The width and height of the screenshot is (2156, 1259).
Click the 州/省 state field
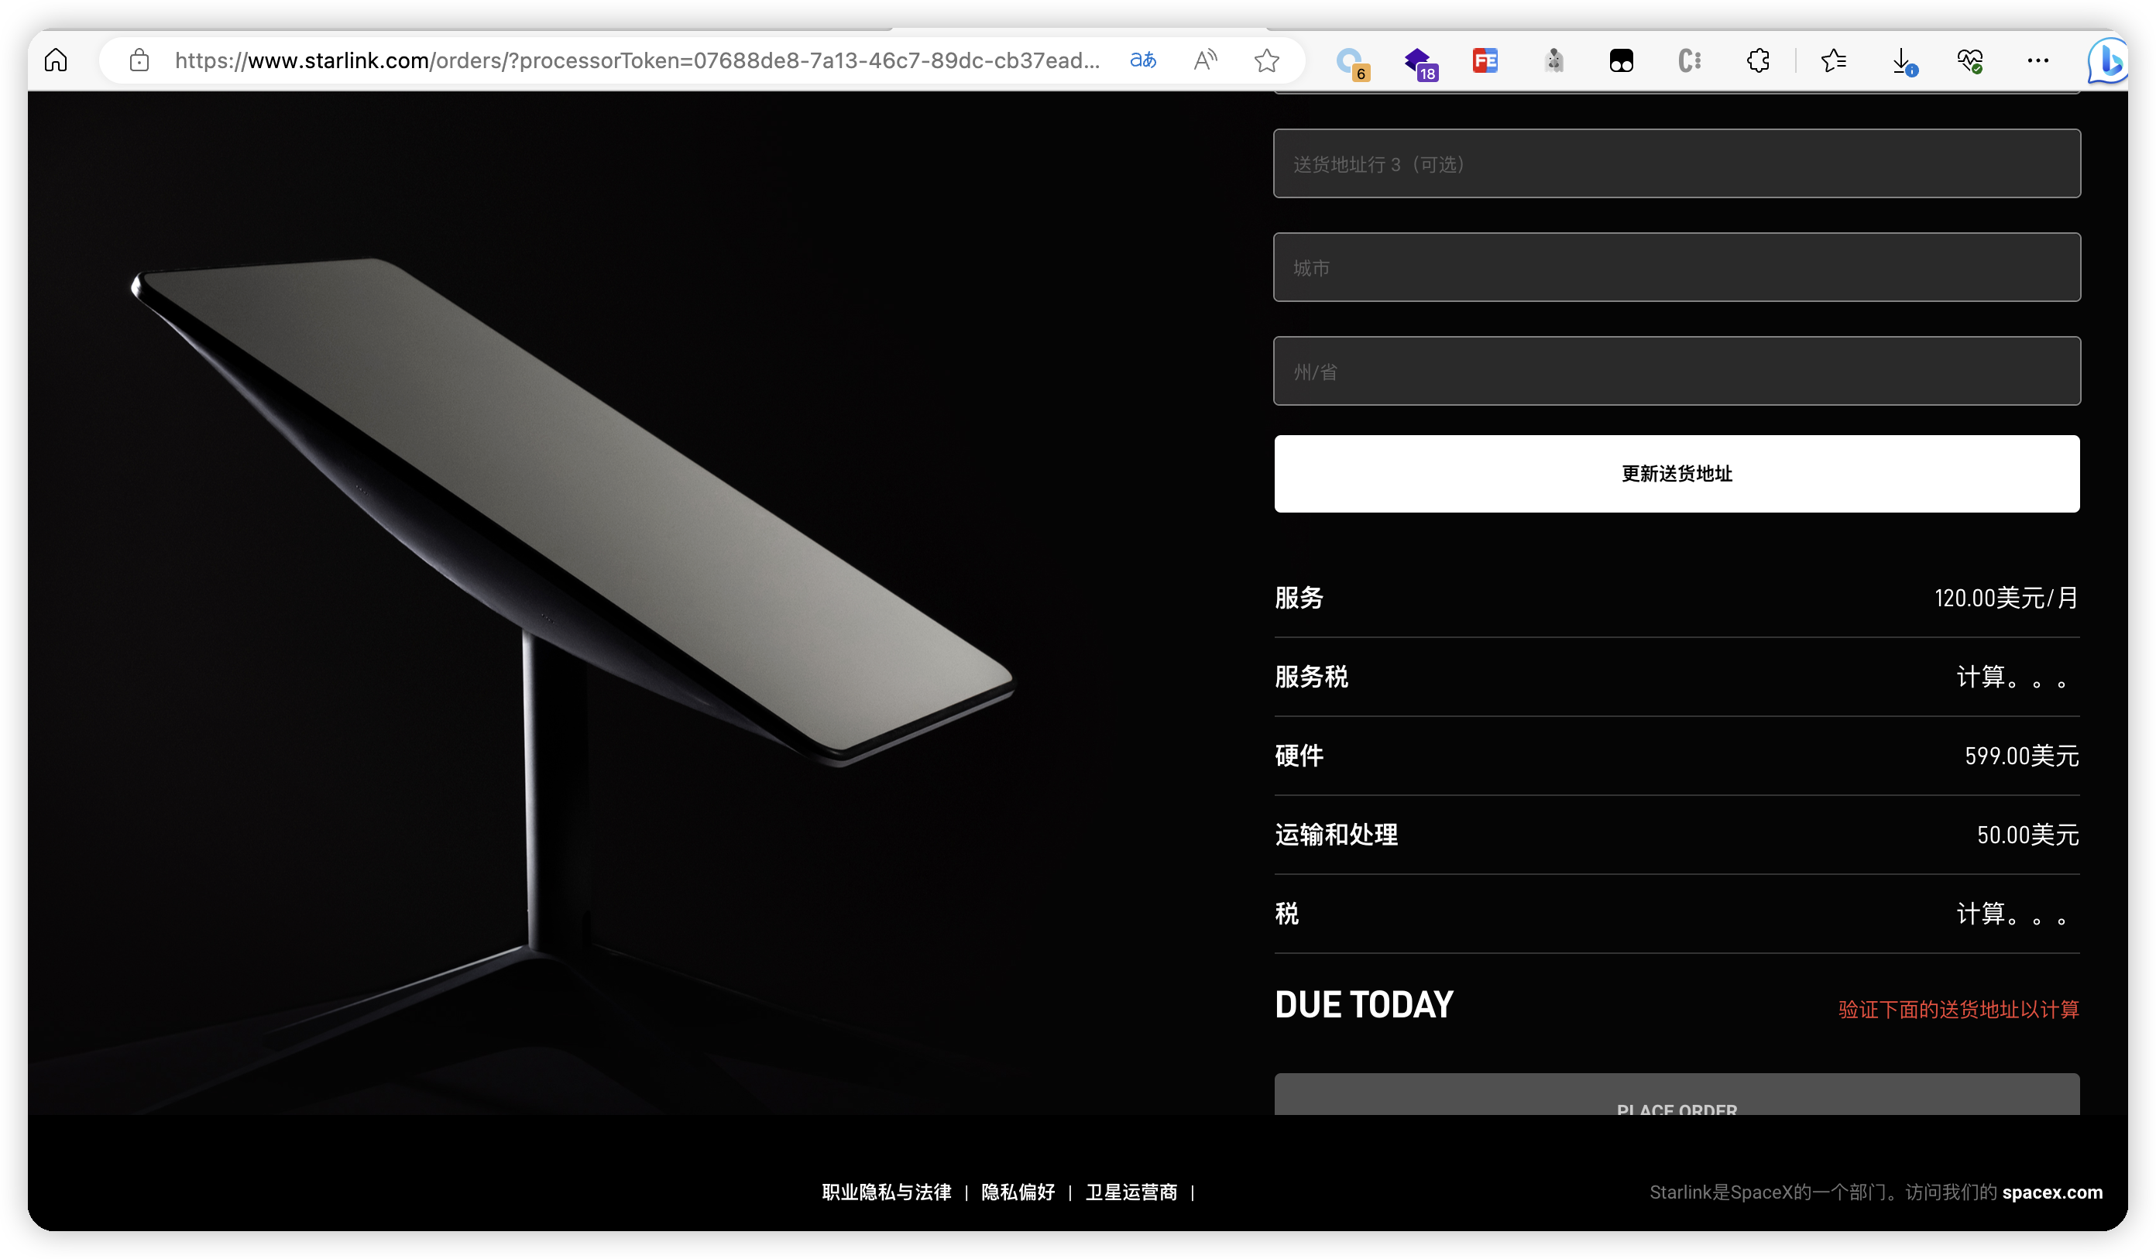[x=1676, y=370]
